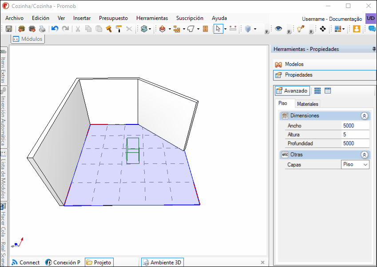Click the colored layout panels icon

[338, 29]
